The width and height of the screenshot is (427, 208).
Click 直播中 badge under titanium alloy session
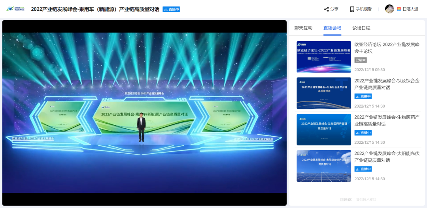pyautogui.click(x=363, y=96)
